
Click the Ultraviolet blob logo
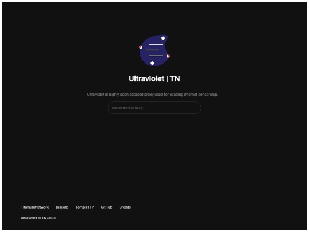coord(154,50)
